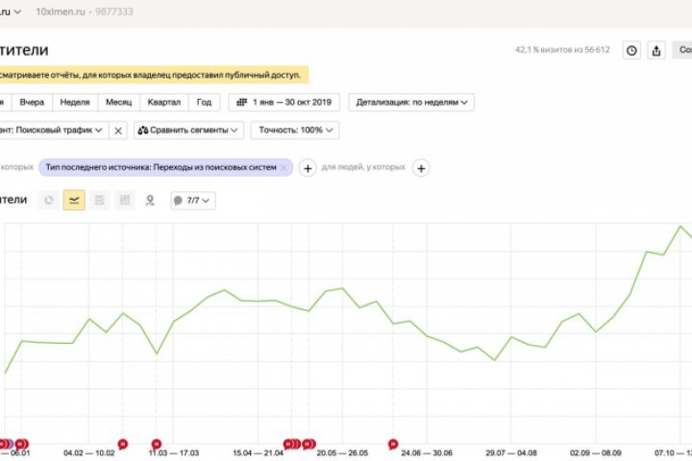The height and width of the screenshot is (461, 692).
Task: Open the 7/7 annotations filter
Action: point(192,200)
